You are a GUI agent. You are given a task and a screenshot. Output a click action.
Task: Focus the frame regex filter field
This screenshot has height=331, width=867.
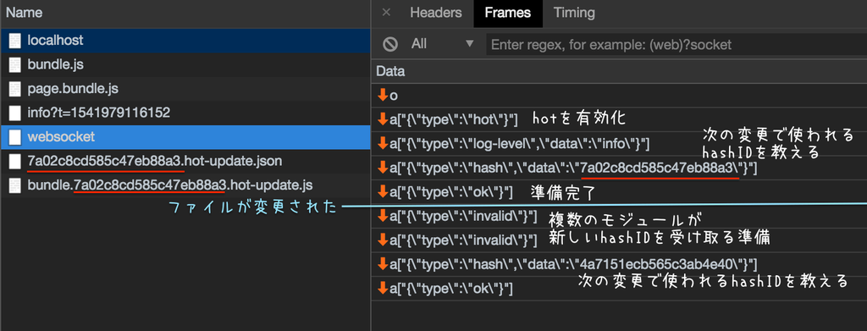tap(676, 44)
